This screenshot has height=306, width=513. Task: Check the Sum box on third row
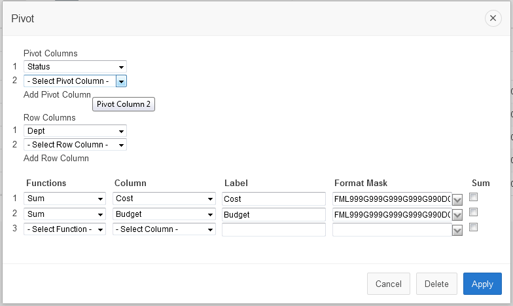click(x=473, y=227)
